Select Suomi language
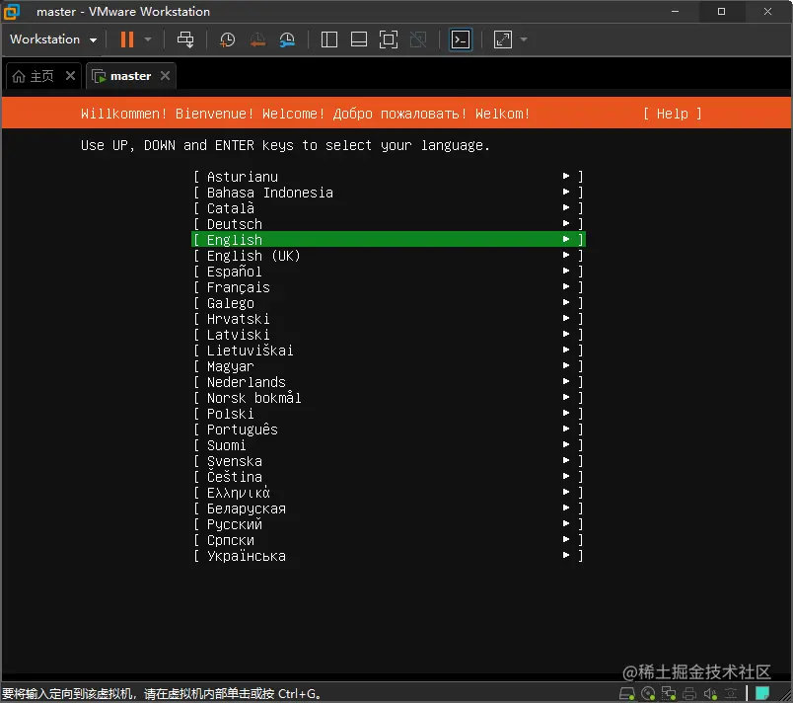Screen dimensions: 793x703 coord(389,445)
